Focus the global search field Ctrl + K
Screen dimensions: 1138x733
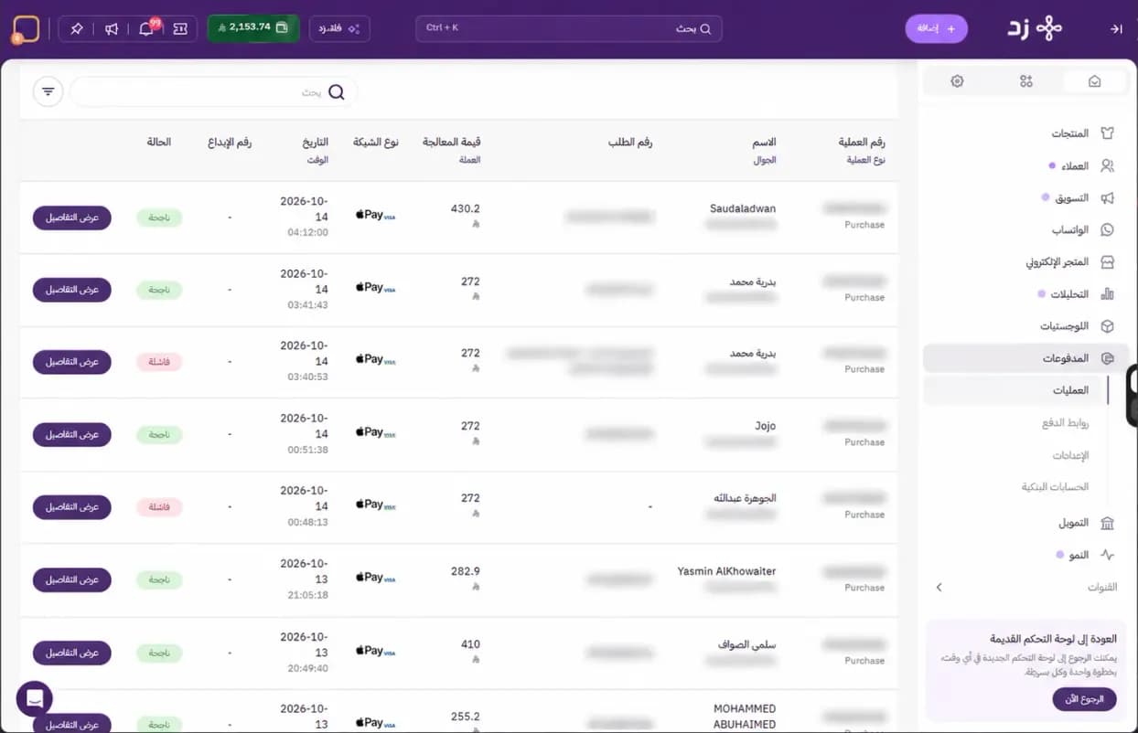(x=568, y=28)
